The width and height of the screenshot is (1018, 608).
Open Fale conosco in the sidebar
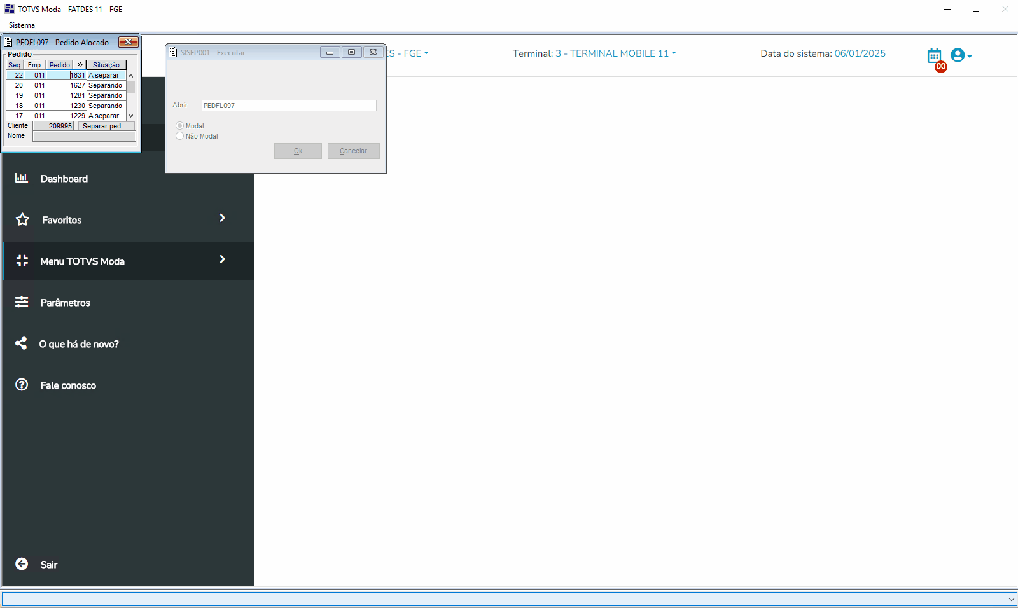68,385
